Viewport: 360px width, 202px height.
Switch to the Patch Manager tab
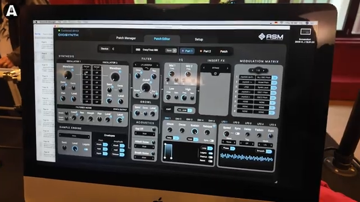[126, 38]
